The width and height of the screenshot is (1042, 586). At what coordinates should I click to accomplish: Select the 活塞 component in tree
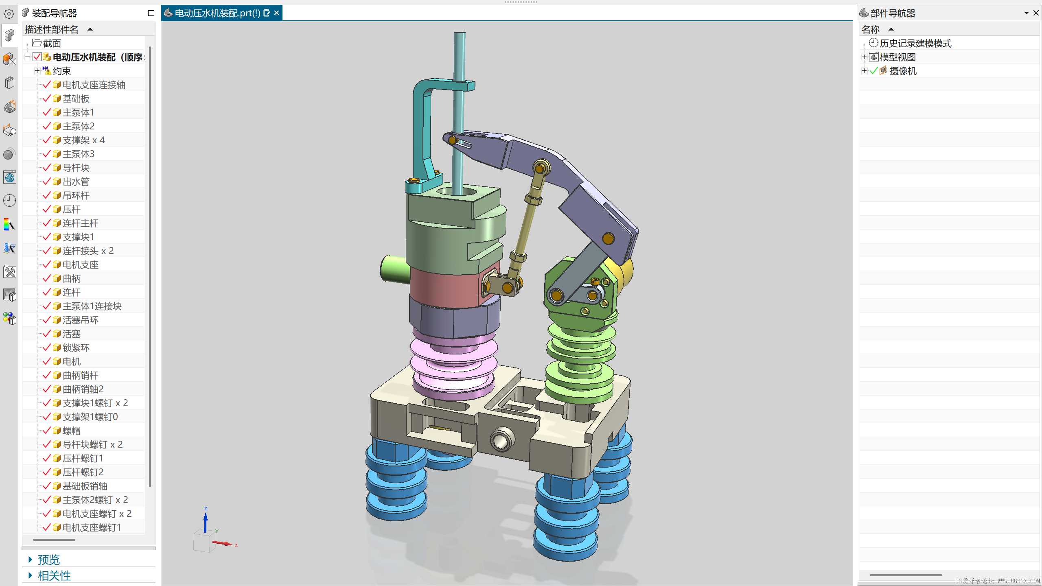(x=71, y=334)
